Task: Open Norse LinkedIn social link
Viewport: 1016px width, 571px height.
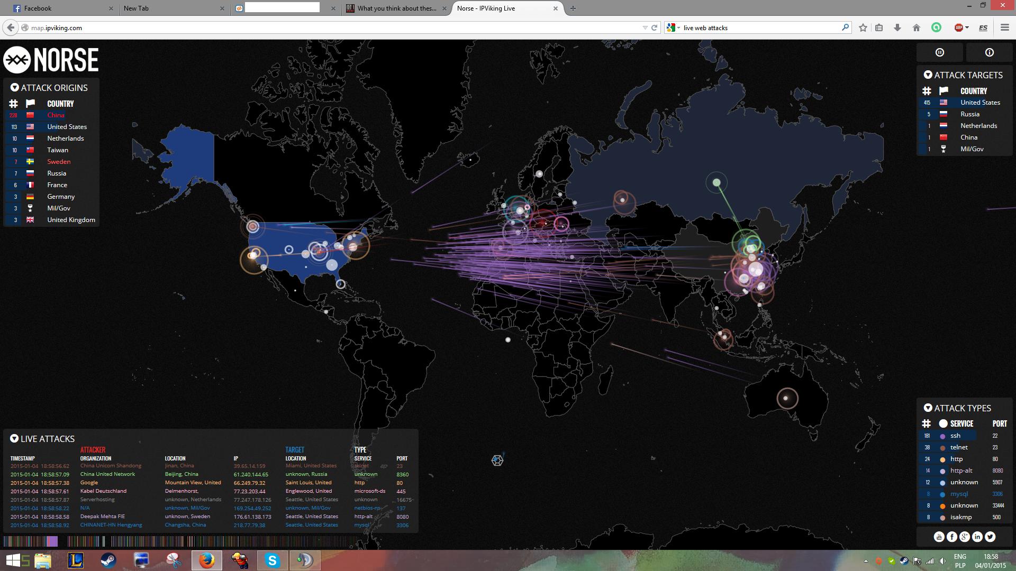Action: tap(977, 537)
